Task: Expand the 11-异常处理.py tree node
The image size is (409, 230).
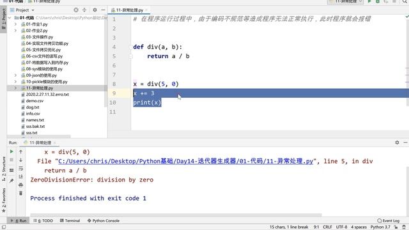Action: pos(15,88)
